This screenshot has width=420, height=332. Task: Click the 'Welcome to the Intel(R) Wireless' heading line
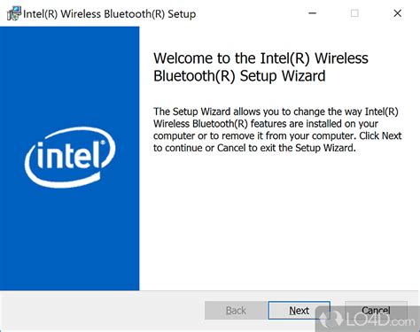[x=261, y=58]
